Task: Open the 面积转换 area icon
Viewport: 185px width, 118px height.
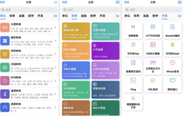Action: (x=5, y=41)
